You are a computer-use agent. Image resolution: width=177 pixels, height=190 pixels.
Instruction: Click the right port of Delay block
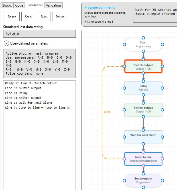coord(162,88)
